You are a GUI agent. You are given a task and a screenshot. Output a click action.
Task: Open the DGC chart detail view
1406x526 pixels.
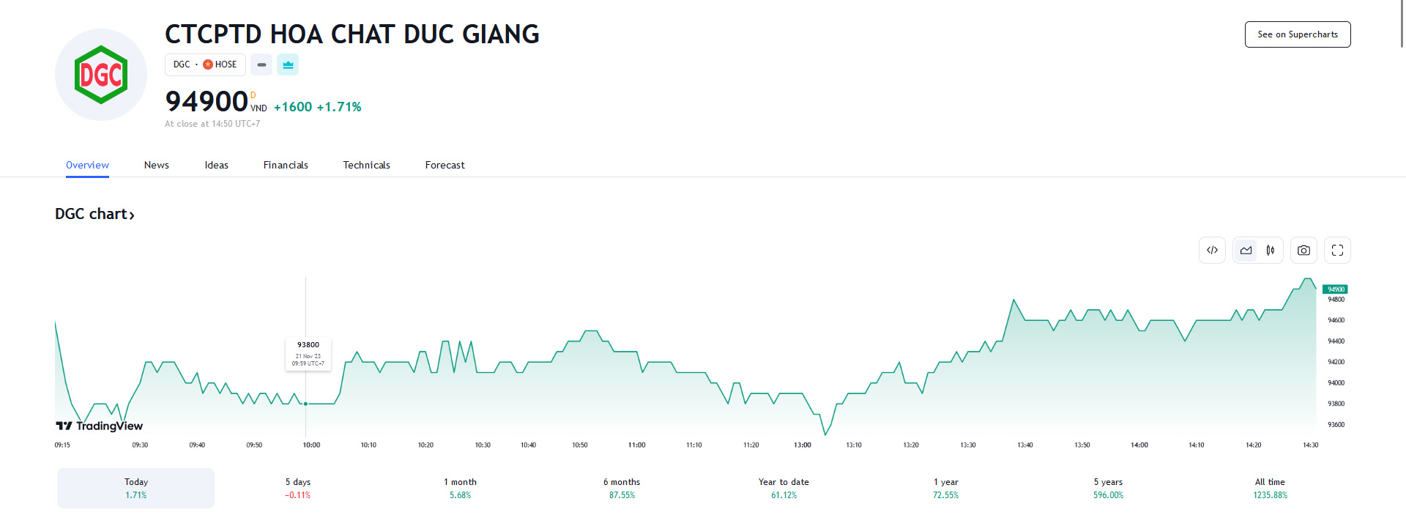[94, 213]
